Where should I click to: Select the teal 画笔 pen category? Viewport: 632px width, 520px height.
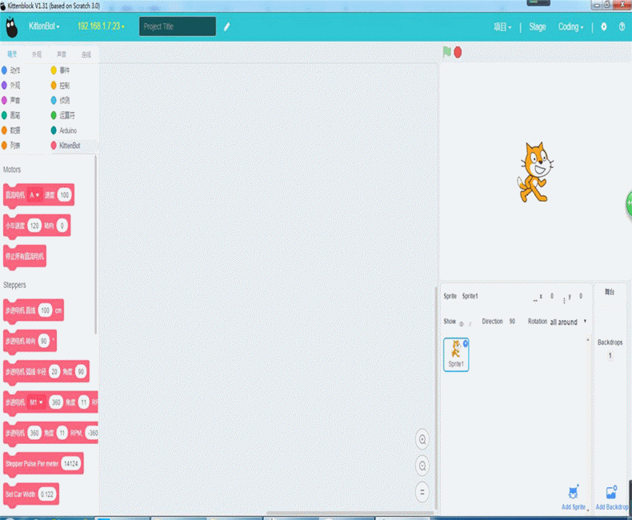point(11,115)
